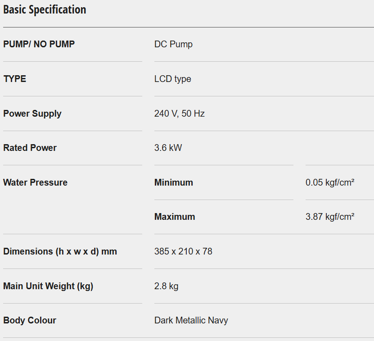This screenshot has width=374, height=341.
Task: Select the LCD type value
Action: click(173, 79)
